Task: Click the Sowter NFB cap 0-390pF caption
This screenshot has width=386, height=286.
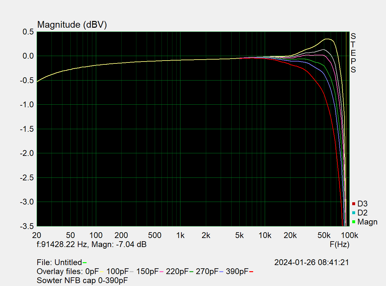Action: click(x=82, y=281)
